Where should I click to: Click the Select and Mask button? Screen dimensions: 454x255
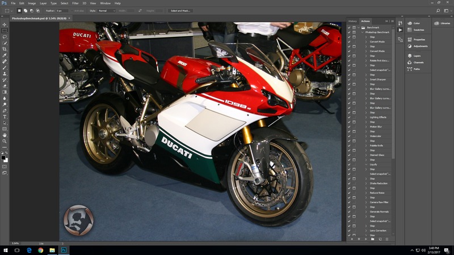[180, 10]
